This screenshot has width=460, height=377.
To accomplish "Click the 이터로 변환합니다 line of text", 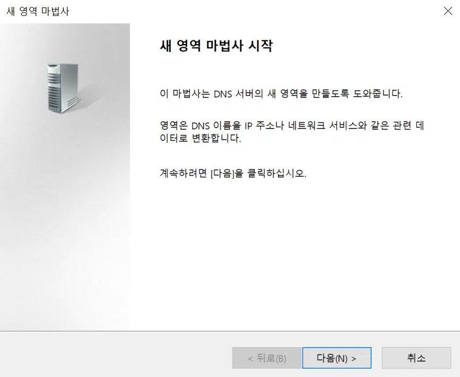I will click(x=201, y=138).
